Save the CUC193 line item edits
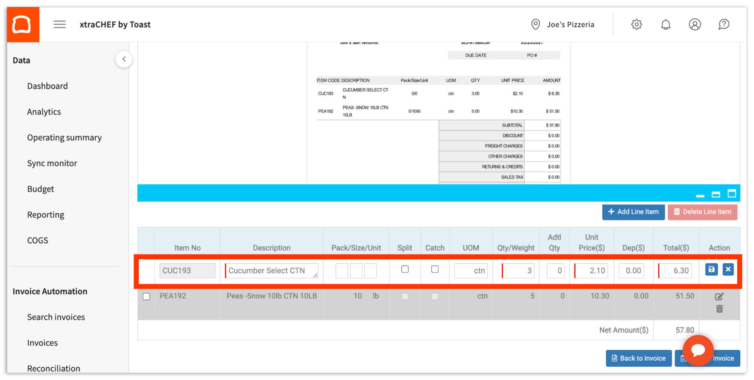Image resolution: width=754 pixels, height=380 pixels. coord(711,269)
